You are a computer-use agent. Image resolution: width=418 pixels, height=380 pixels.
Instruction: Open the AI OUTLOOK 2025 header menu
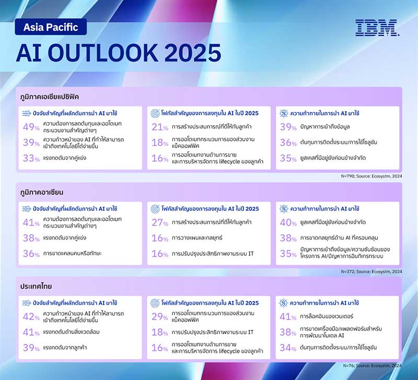point(121,52)
